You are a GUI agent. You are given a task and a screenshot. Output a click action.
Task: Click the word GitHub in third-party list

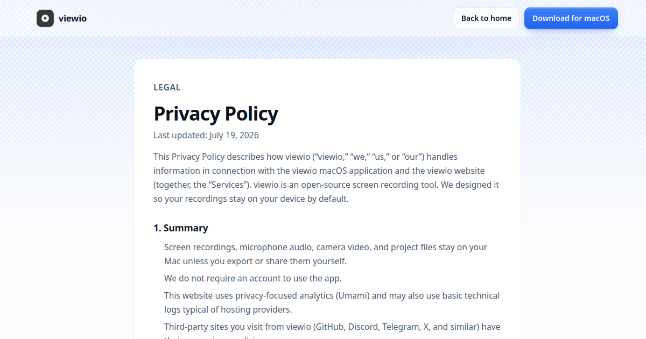(x=331, y=327)
